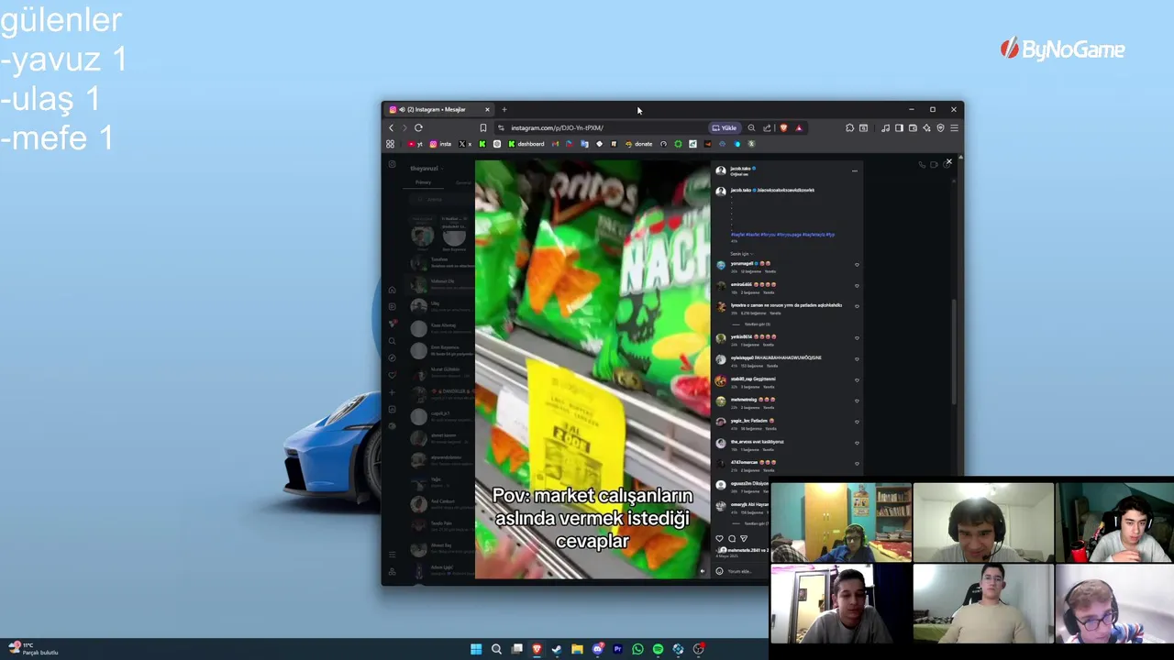Screen dimensions: 1174x660
Task: Open jacob.tako profile from post header
Action: (x=740, y=169)
